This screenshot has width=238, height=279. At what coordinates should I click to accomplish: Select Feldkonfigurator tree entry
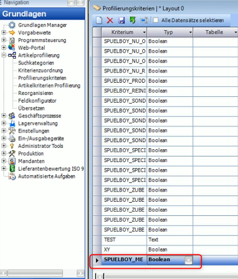click(x=37, y=101)
